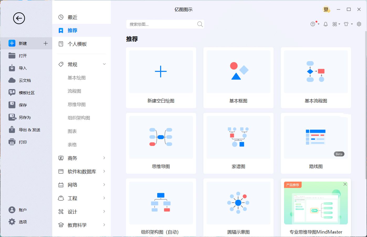Collapse the 常规 category chevron
This screenshot has height=237, width=367.
tap(104, 64)
